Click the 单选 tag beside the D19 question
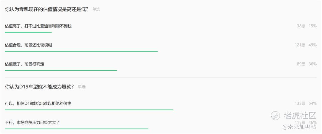The image size is (322, 134). 81,87
